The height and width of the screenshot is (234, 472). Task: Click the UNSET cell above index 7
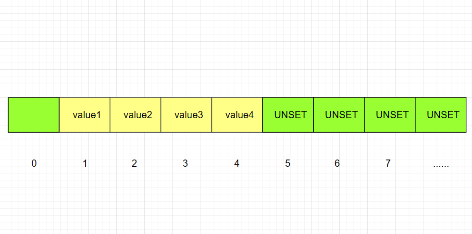point(390,114)
